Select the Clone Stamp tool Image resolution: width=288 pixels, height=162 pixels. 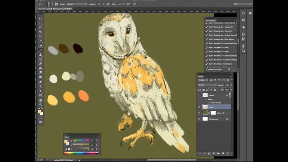pyautogui.click(x=40, y=55)
